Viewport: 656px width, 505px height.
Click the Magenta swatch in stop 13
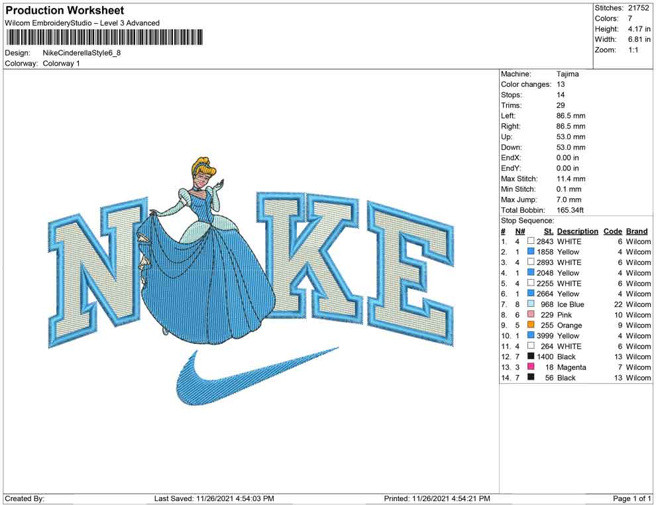tap(531, 366)
